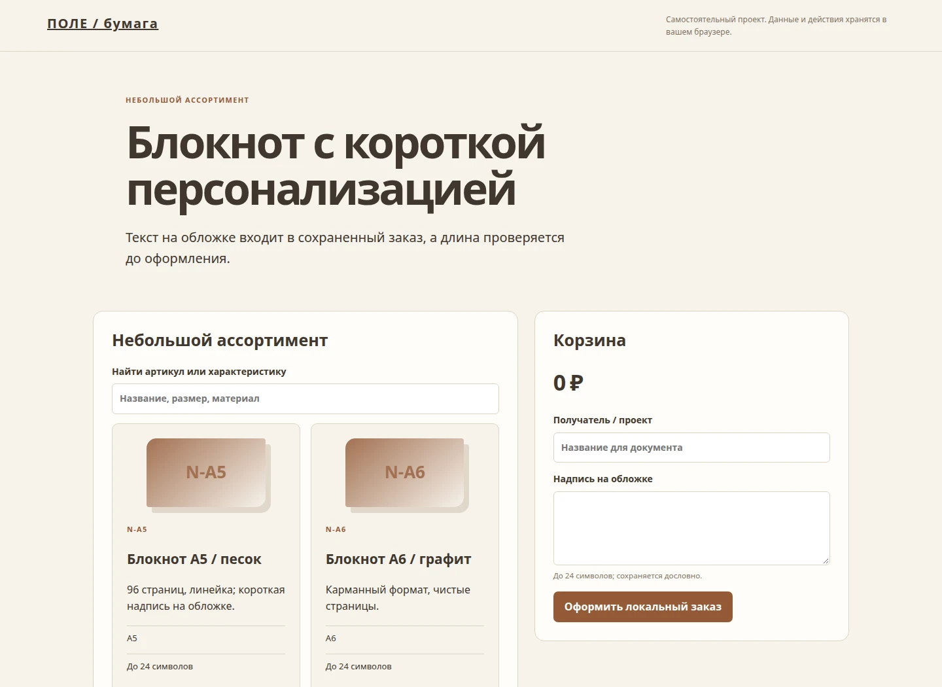Click the Небольшой ассортимент section heading
Image resolution: width=942 pixels, height=687 pixels.
coord(220,340)
